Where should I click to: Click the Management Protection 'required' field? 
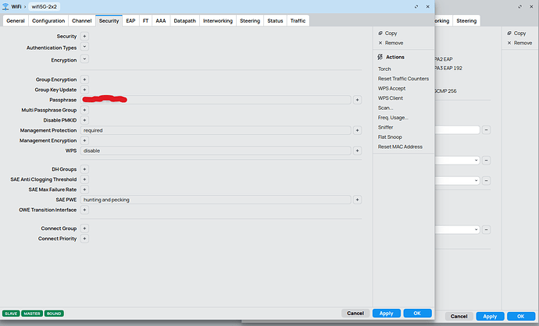(216, 130)
